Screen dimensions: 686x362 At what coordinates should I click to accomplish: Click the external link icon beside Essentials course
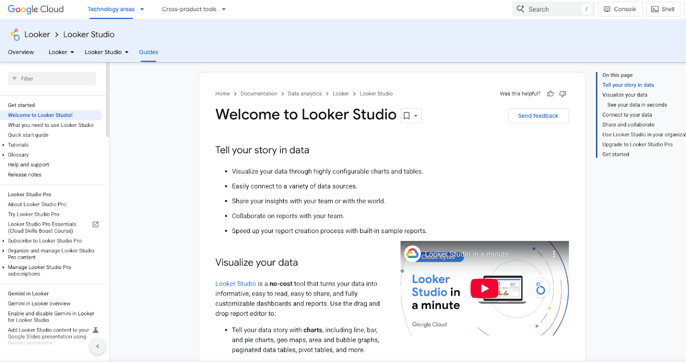[96, 224]
